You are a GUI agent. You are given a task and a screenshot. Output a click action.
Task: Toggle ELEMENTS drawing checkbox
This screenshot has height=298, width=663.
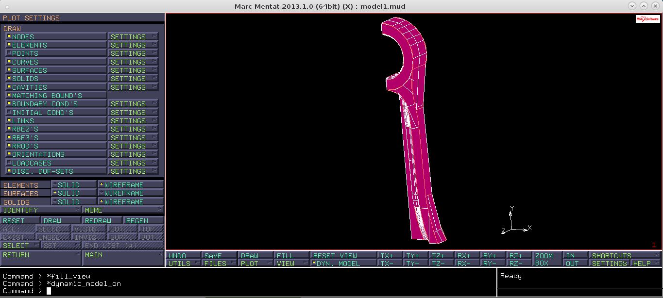click(56, 45)
